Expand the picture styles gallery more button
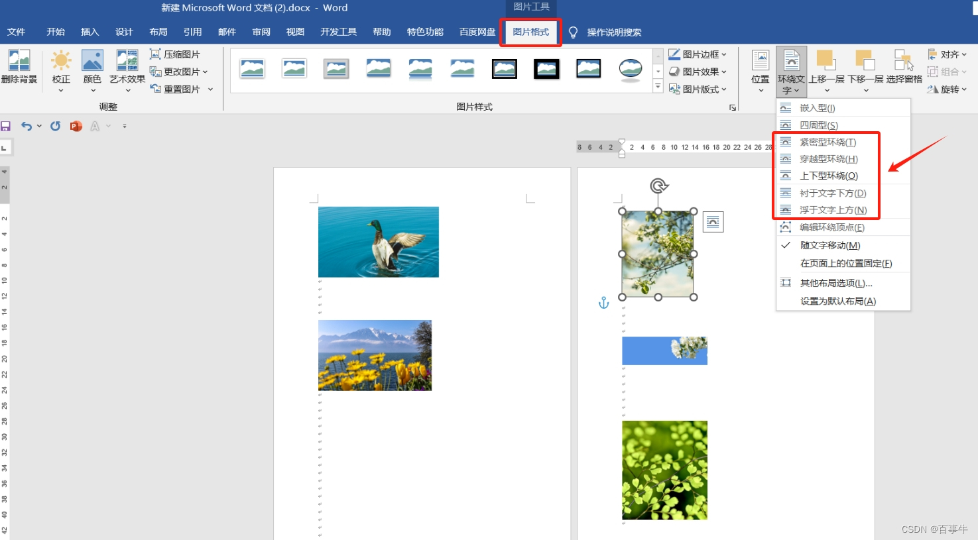This screenshot has width=978, height=540. (658, 86)
